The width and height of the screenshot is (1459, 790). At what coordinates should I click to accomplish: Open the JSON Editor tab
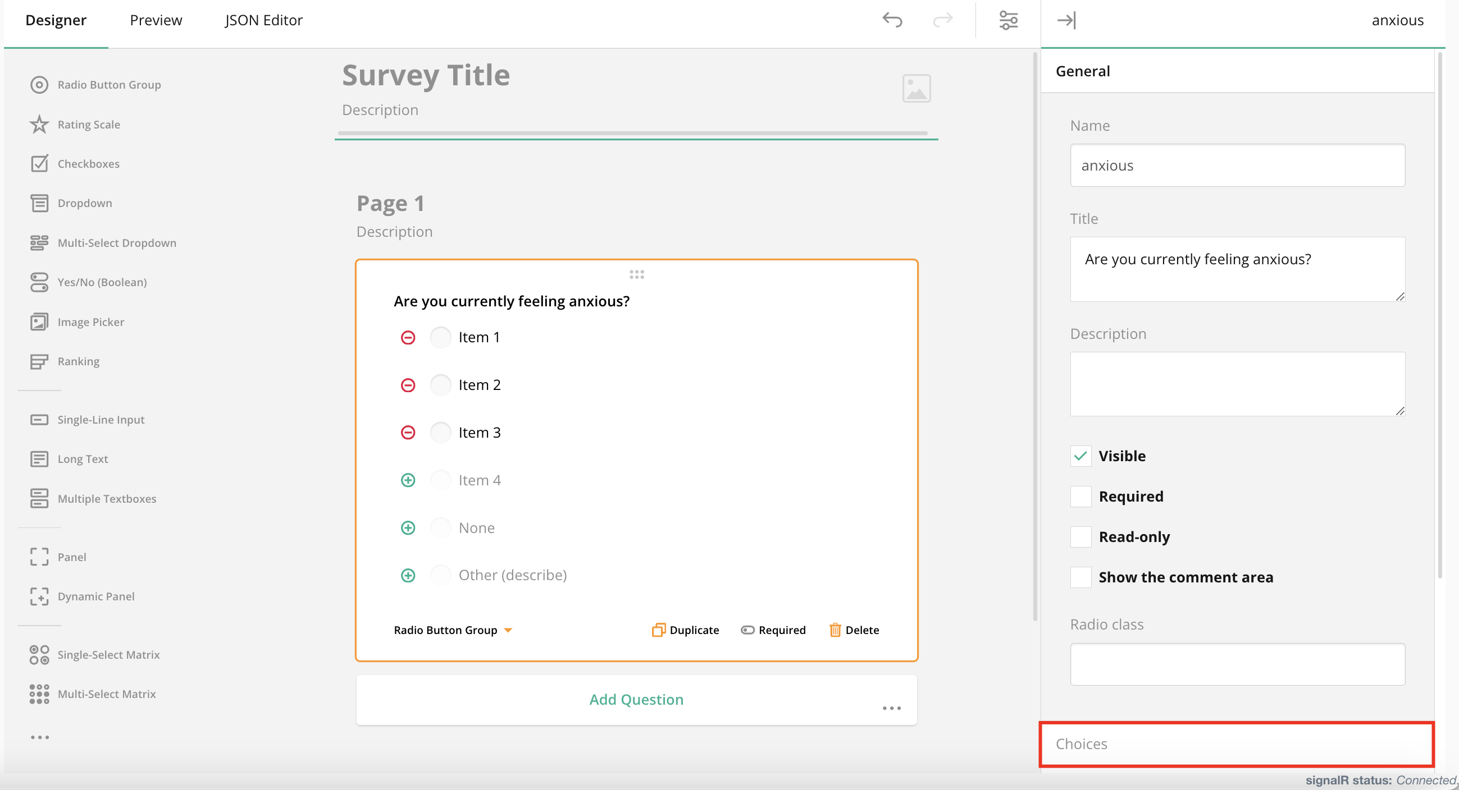[x=263, y=20]
